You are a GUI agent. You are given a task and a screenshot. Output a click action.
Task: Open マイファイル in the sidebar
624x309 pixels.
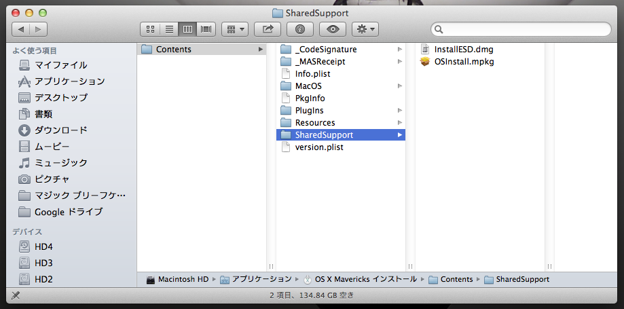(x=71, y=65)
